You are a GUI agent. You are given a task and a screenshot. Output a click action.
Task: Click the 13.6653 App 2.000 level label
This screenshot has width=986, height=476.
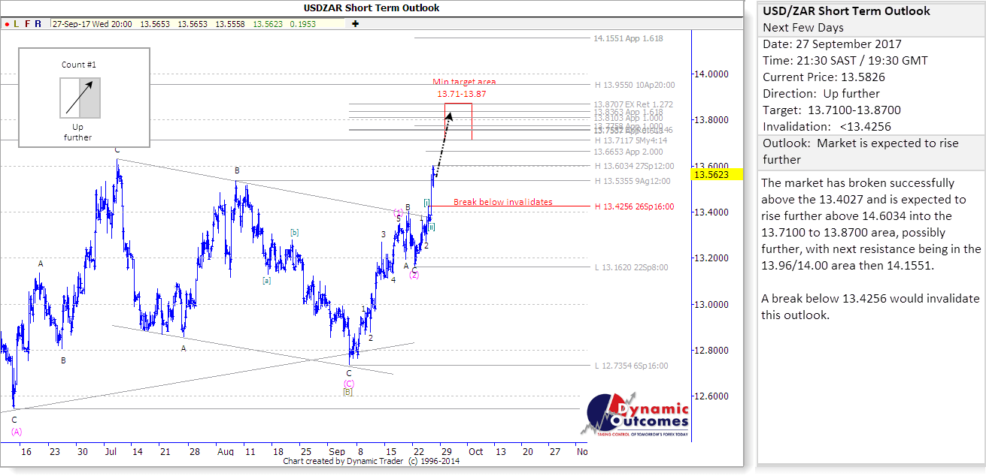point(629,152)
